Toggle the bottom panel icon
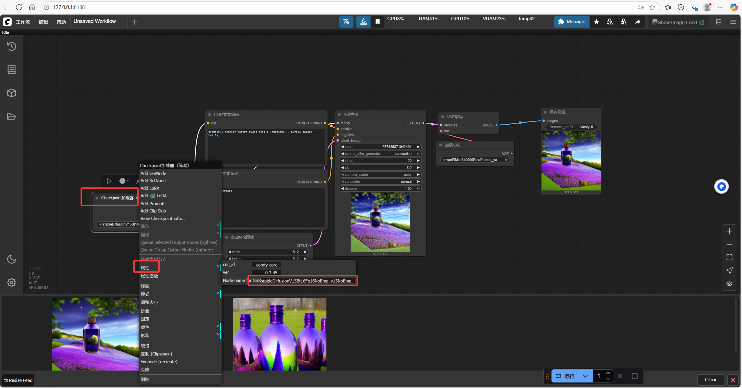The height and width of the screenshot is (388, 742). 719,22
